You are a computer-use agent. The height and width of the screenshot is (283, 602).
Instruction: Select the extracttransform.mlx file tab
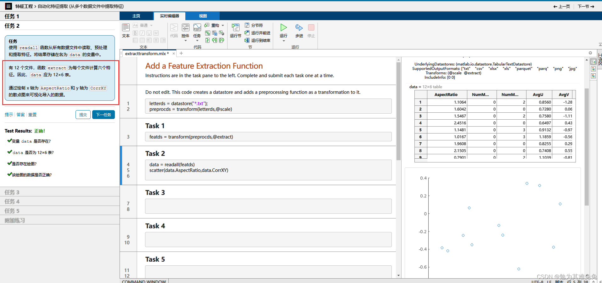pos(147,54)
